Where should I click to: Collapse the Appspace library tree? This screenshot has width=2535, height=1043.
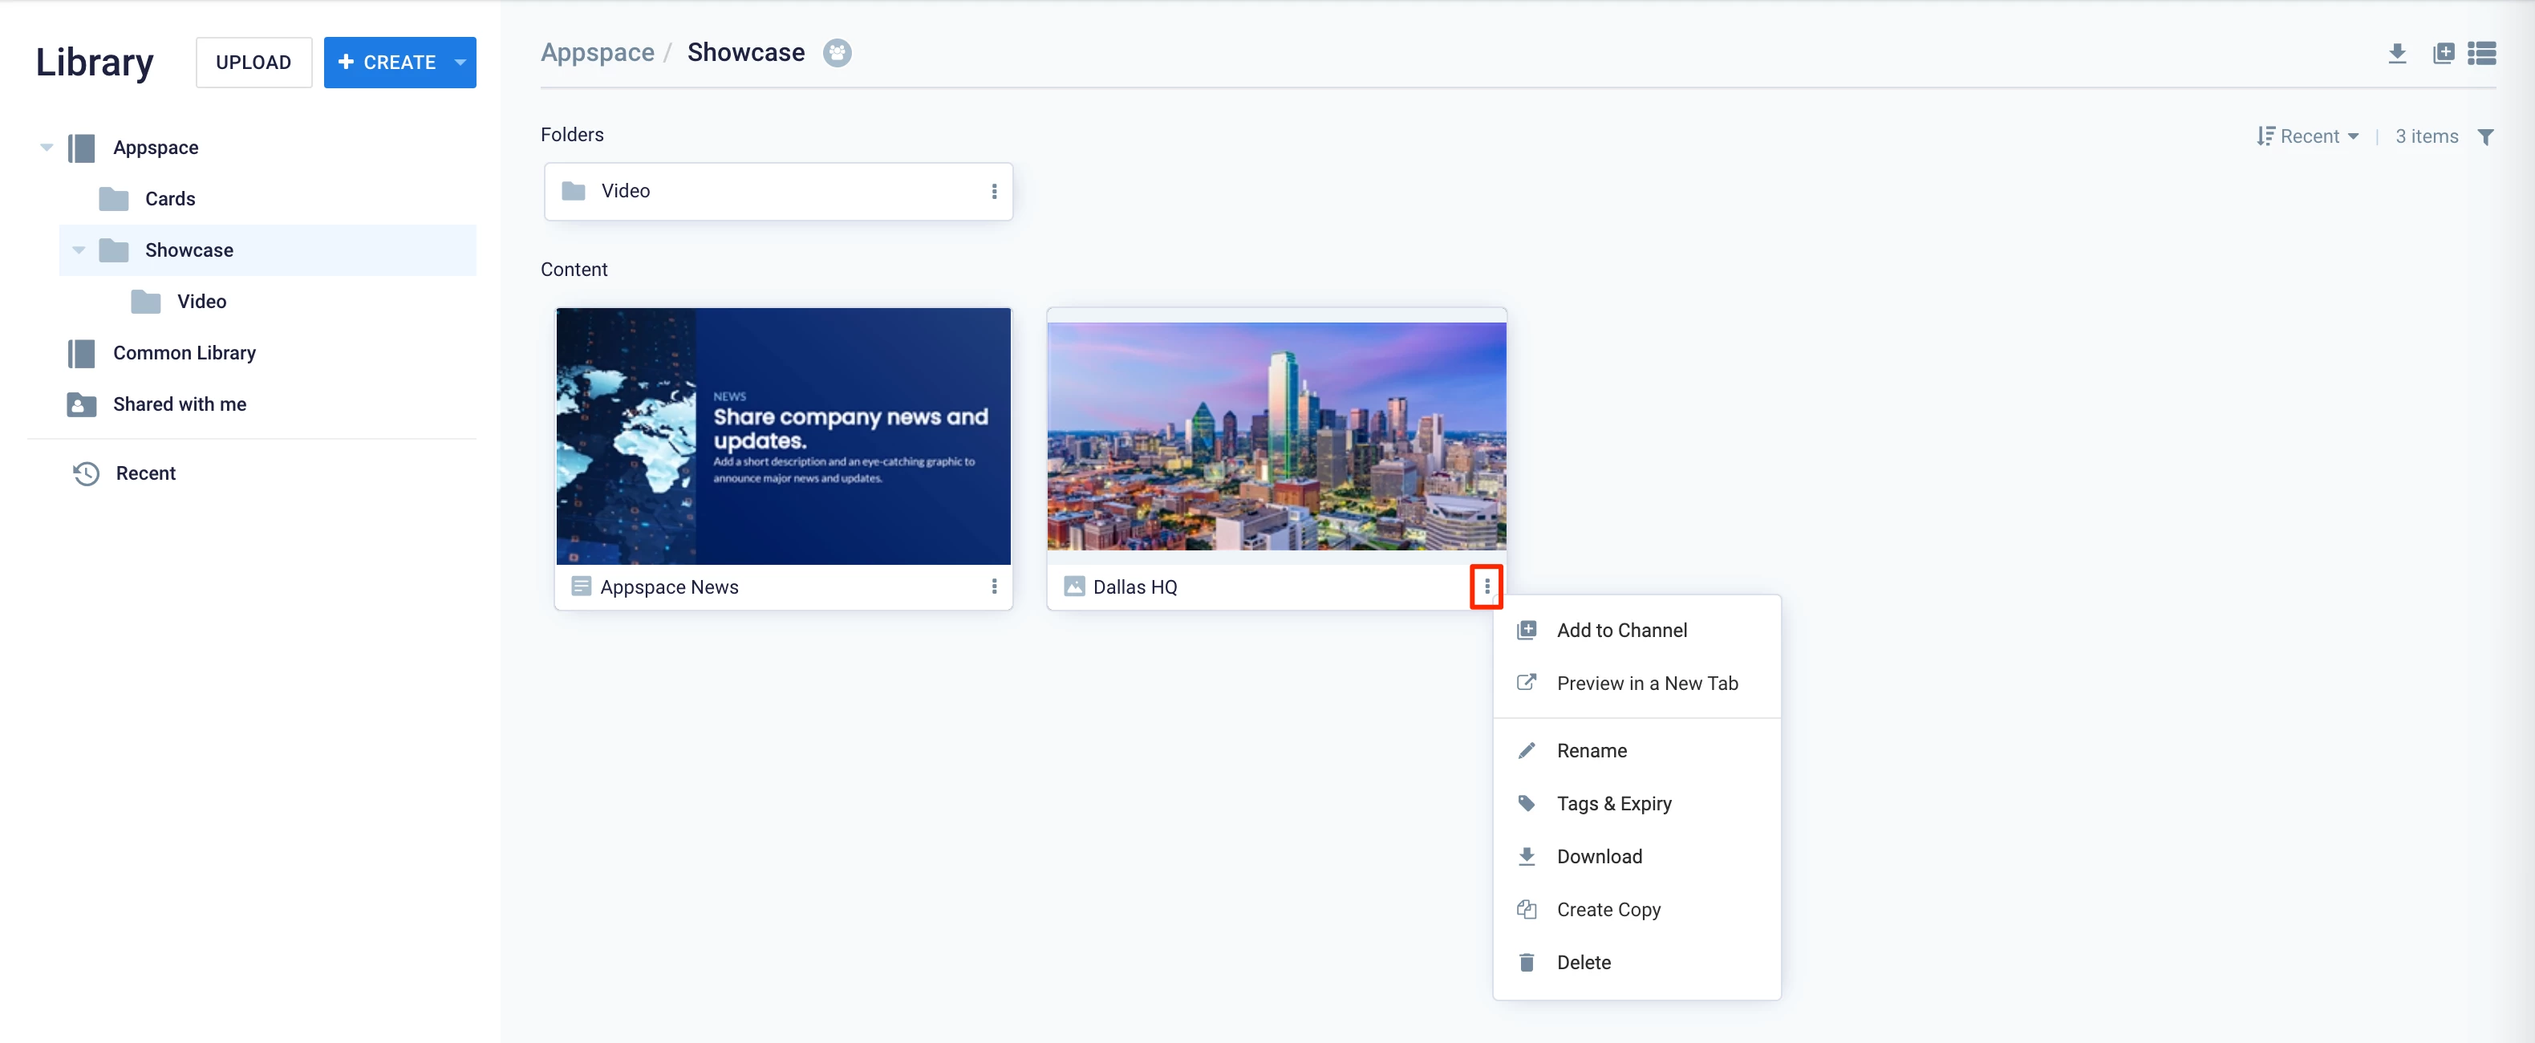(x=47, y=148)
